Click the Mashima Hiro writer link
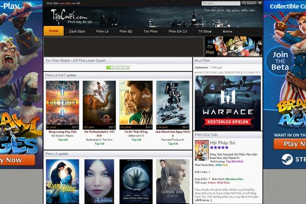Screen dimensions: 306x204 point(235,179)
